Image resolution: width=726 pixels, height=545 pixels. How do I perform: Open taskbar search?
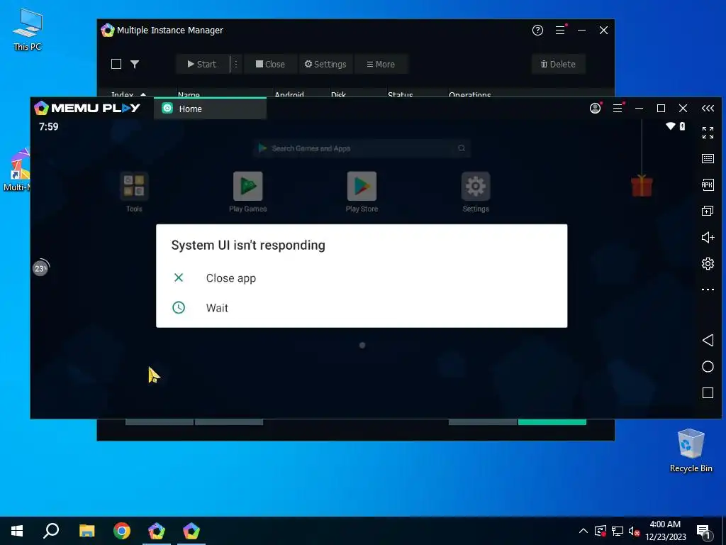[51, 531]
